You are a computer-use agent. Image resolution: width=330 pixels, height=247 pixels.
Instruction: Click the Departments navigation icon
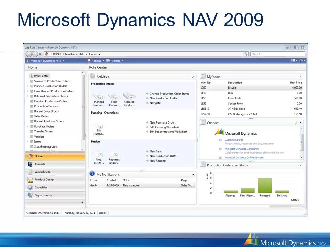pyautogui.click(x=30, y=195)
